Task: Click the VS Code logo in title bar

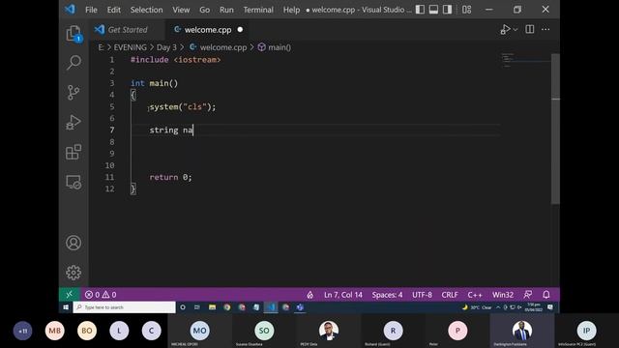Action: pos(71,9)
